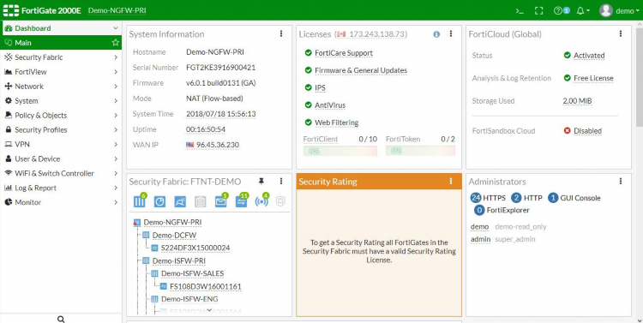Select the VPN menu item

tap(61, 144)
